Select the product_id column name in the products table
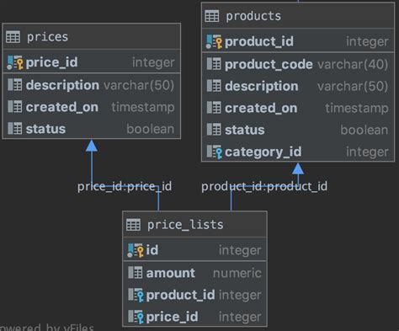 pyautogui.click(x=259, y=42)
